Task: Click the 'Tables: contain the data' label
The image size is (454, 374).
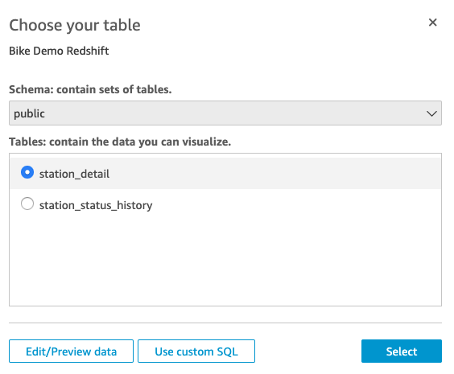Action: pyautogui.click(x=120, y=142)
